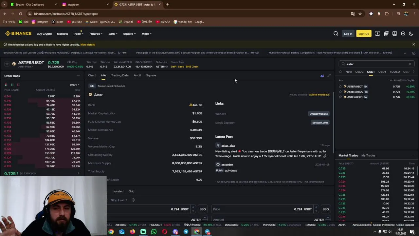This screenshot has width=419, height=236.
Task: Open the help center book icon
Action: (x=394, y=33)
